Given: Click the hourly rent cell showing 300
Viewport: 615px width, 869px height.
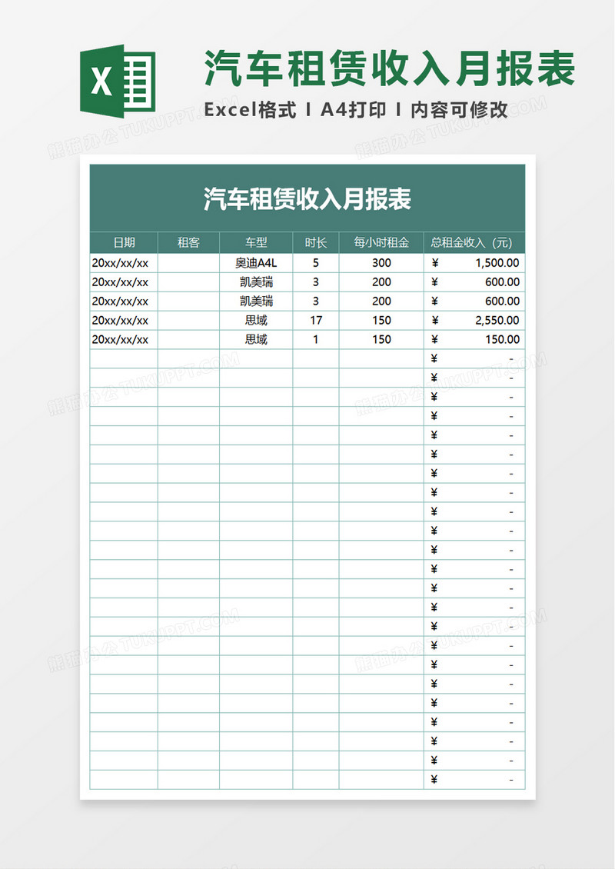Looking at the screenshot, I should [381, 263].
